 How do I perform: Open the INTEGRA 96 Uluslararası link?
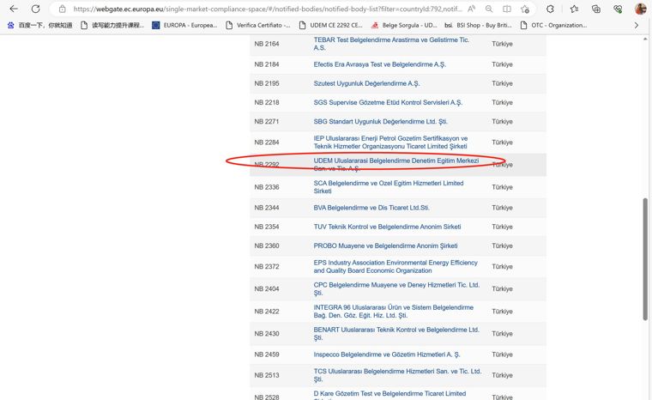pyautogui.click(x=394, y=312)
